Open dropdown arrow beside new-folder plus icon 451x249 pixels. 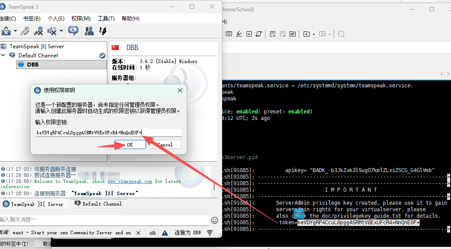[314, 34]
